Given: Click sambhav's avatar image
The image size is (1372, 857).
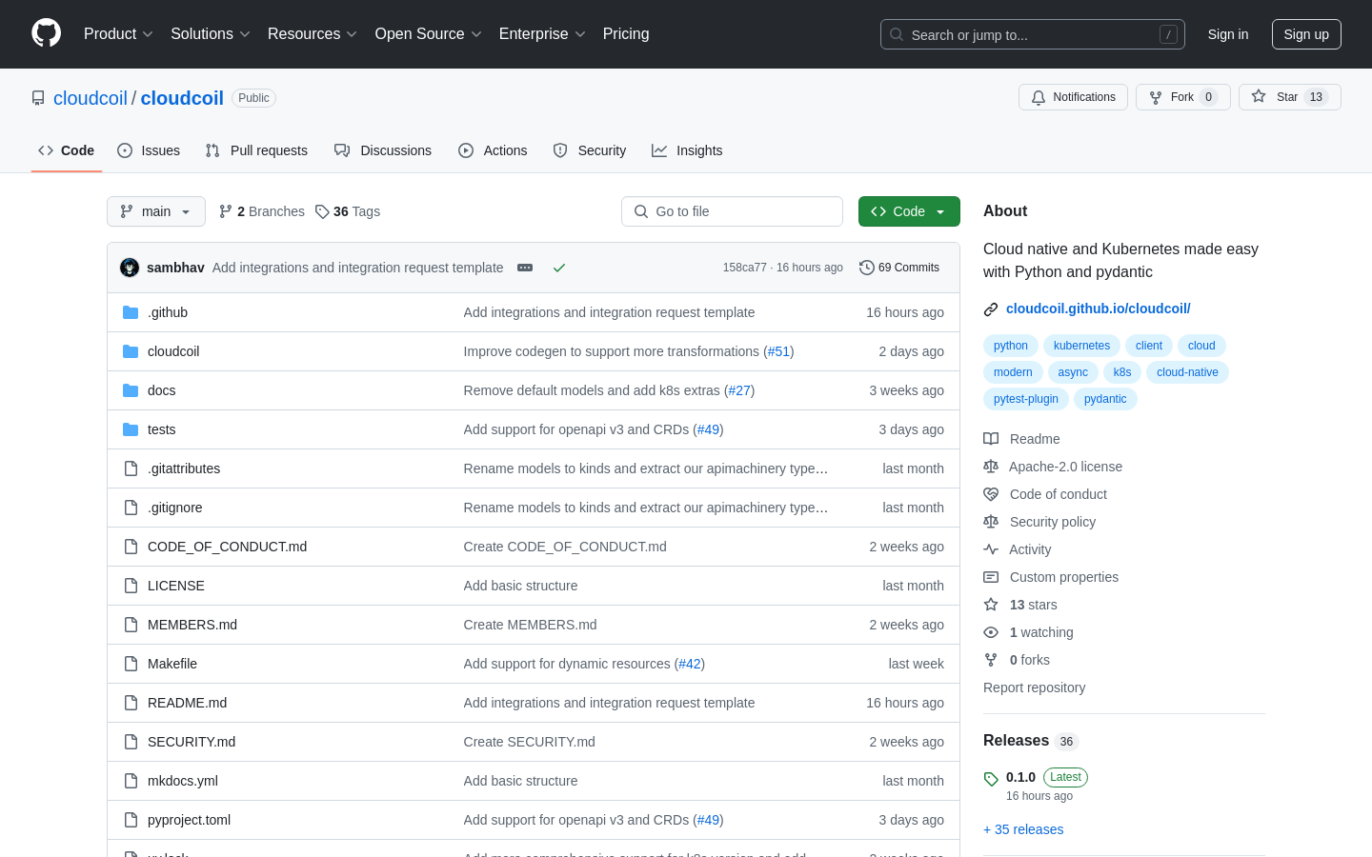Looking at the screenshot, I should coord(130,268).
